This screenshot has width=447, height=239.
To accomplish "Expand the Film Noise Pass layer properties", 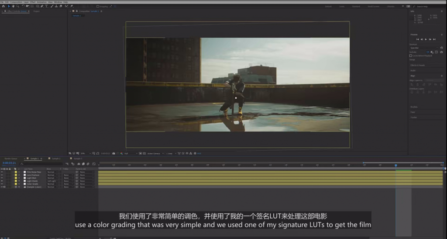I will point(13,172).
